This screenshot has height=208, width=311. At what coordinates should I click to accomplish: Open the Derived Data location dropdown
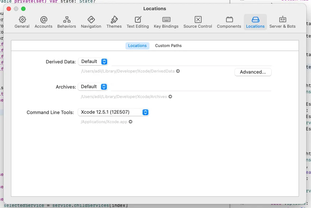pyautogui.click(x=93, y=62)
